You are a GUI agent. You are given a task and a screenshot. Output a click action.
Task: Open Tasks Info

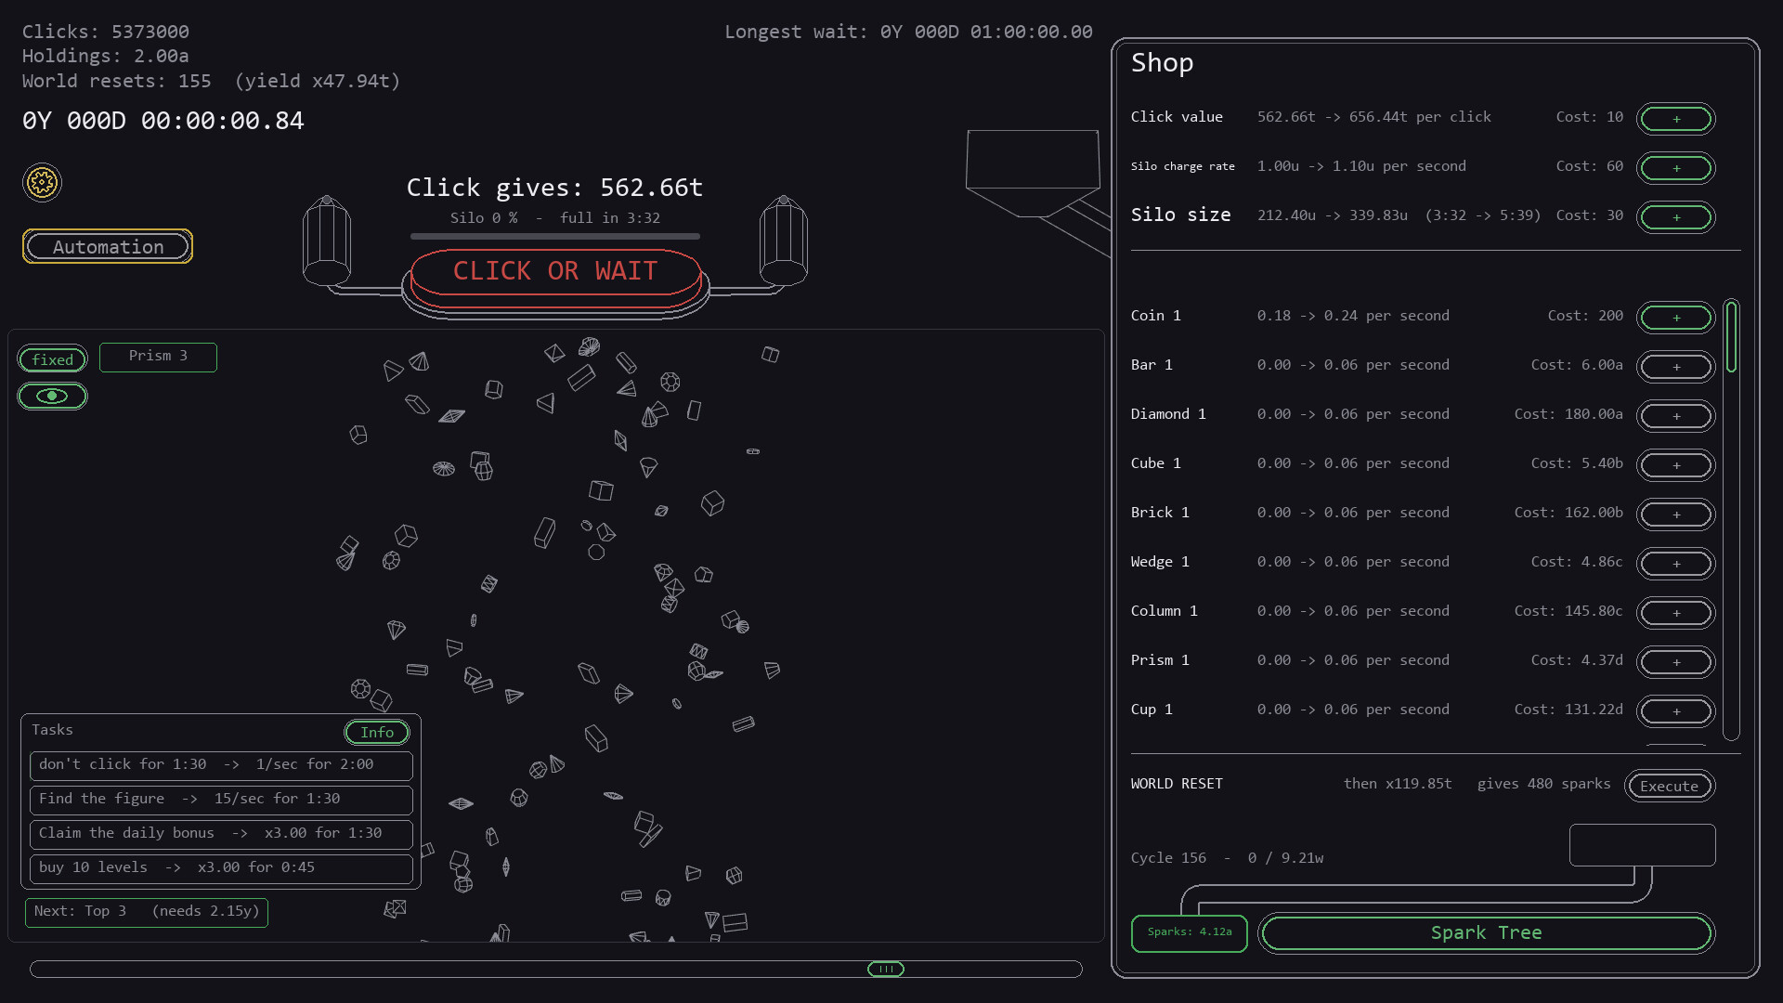(x=377, y=732)
